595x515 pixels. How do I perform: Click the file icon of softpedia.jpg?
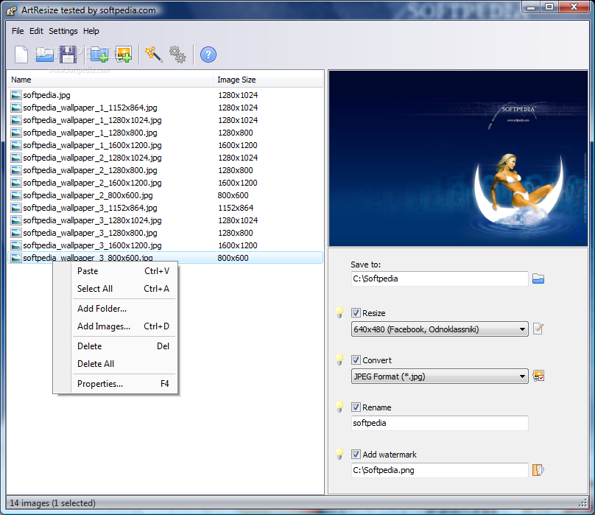pos(16,95)
